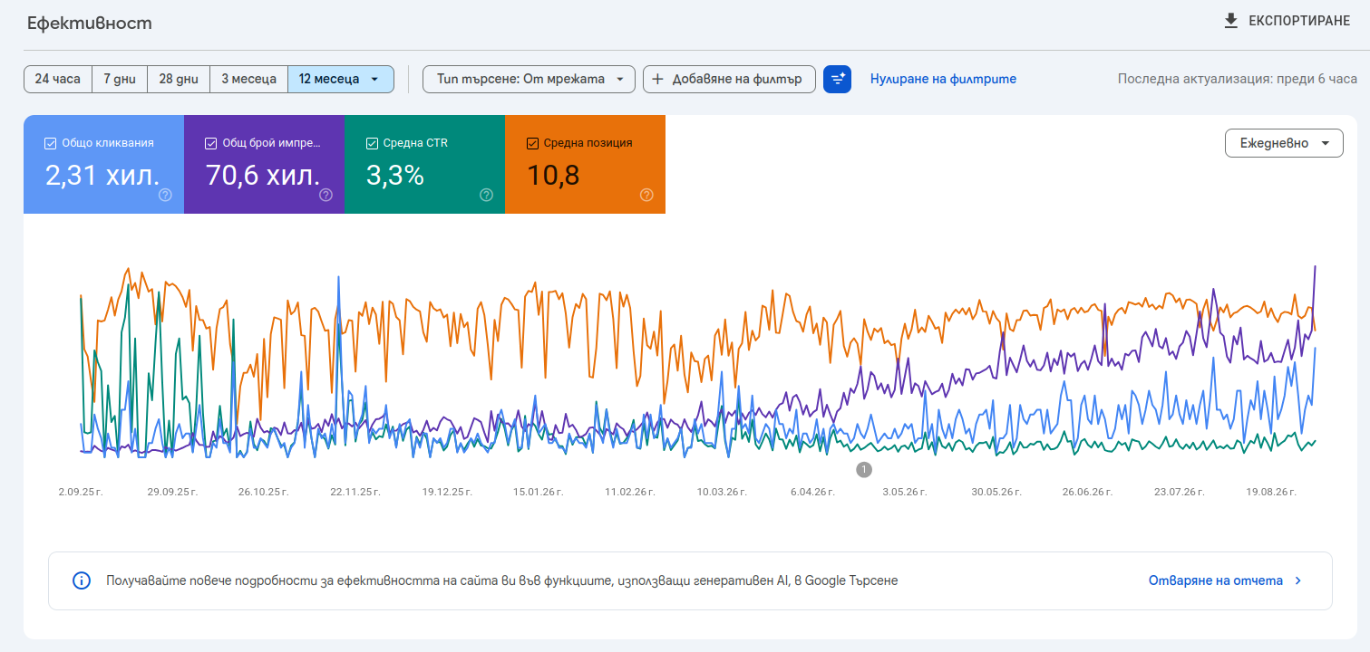Open the AI filter sparkle icon button
Screen dimensions: 1370x652
pos(837,79)
